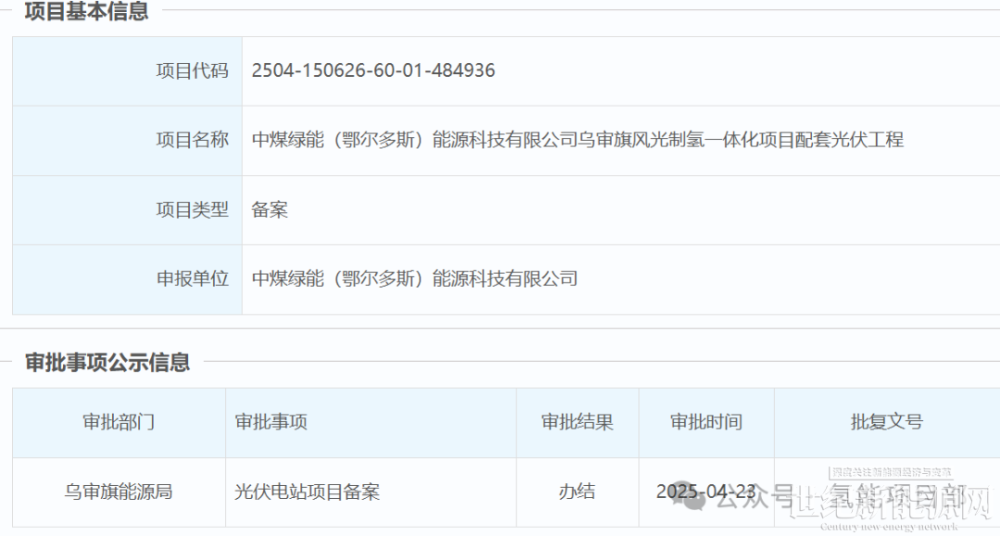Select the department cell 乌审旗能源局
The height and width of the screenshot is (536, 1000).
(119, 492)
